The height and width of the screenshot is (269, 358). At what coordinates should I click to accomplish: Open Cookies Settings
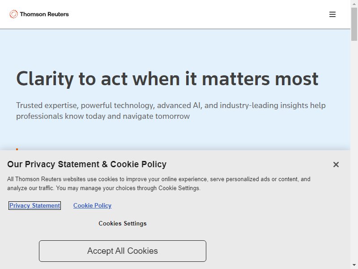click(x=123, y=223)
